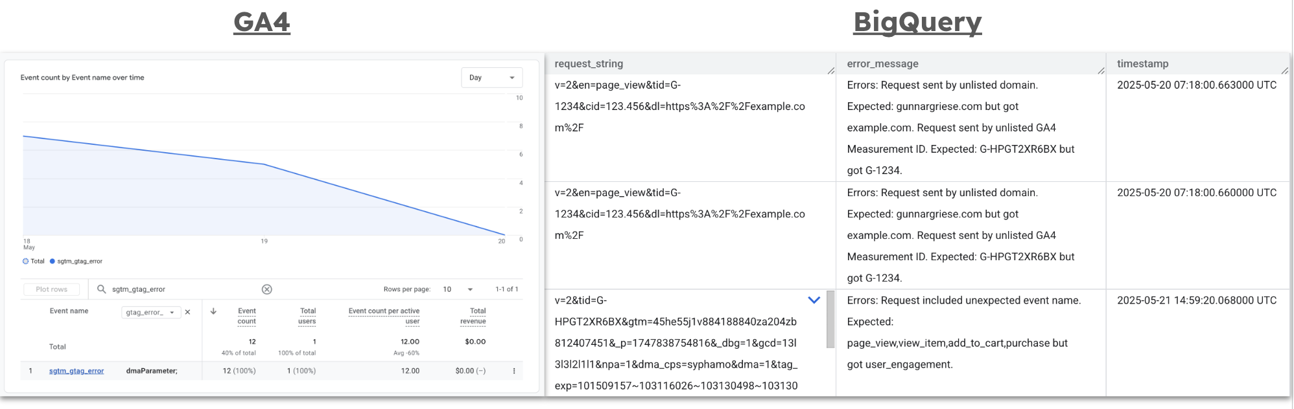Click the Event name column header
The width and height of the screenshot is (1294, 409).
tap(69, 311)
